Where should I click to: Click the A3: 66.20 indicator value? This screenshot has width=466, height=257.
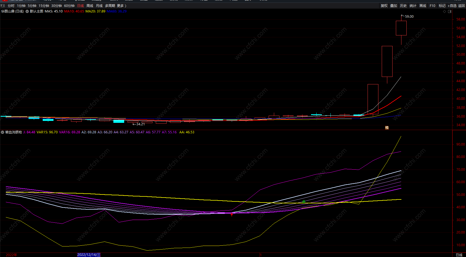[105, 132]
